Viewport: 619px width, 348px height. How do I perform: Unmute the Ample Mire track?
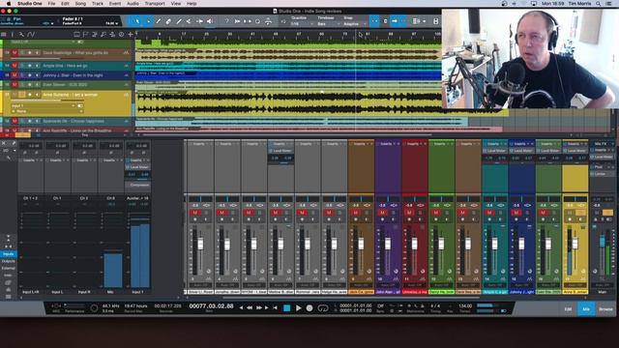pos(15,66)
